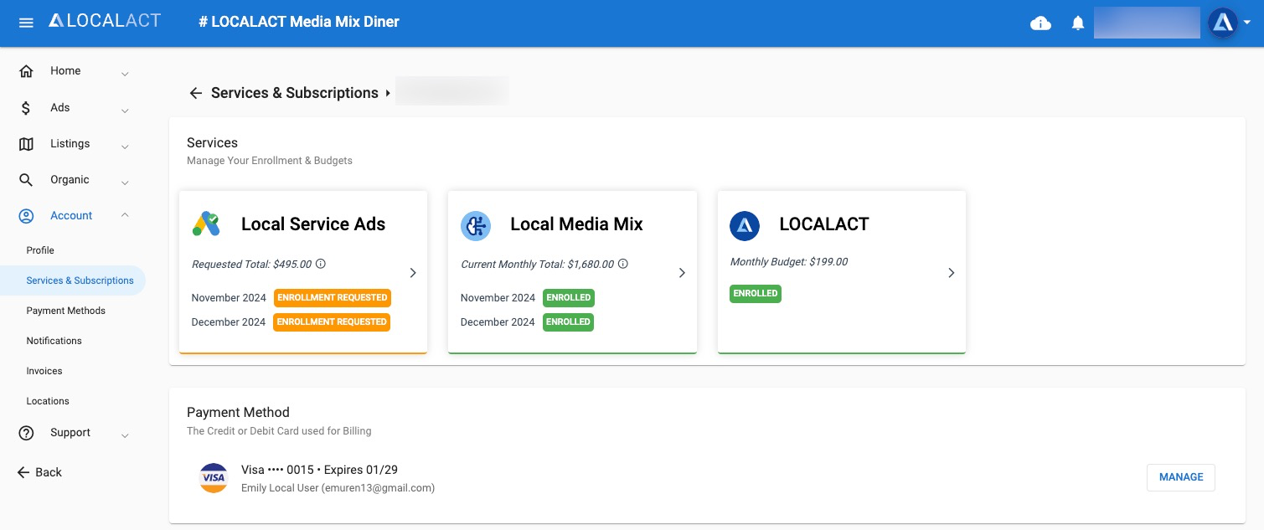Click December 2024 Enrollment Requested badge
The height and width of the screenshot is (530, 1264).
(x=332, y=322)
